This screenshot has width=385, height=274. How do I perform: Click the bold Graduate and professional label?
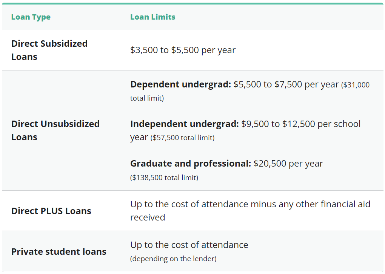190,164
